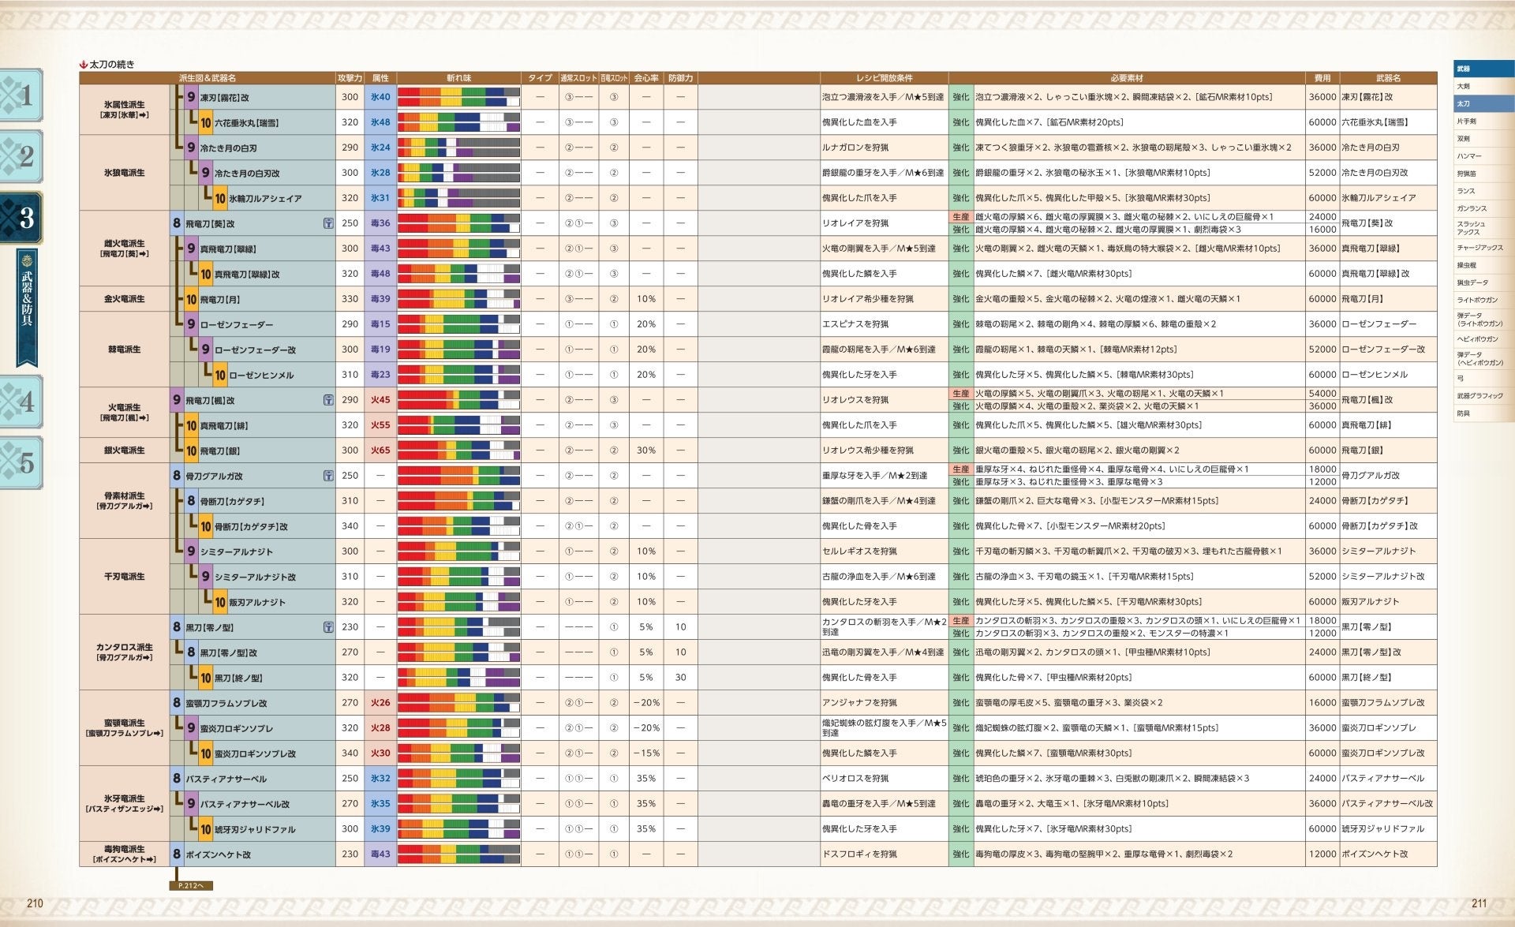Open 防具 section in right sidebar

click(x=1464, y=413)
